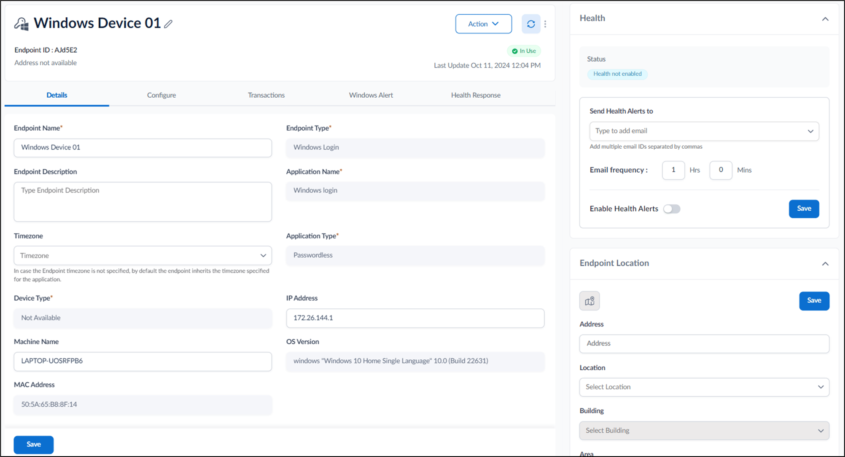Click the Last Update Oct 11, 2024 text
Screen dimensions: 845x457
[487, 66]
